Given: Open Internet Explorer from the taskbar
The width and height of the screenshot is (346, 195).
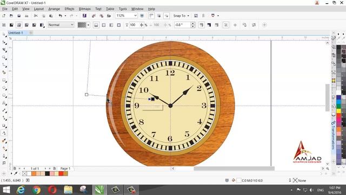Looking at the screenshot, I should (x=21, y=190).
